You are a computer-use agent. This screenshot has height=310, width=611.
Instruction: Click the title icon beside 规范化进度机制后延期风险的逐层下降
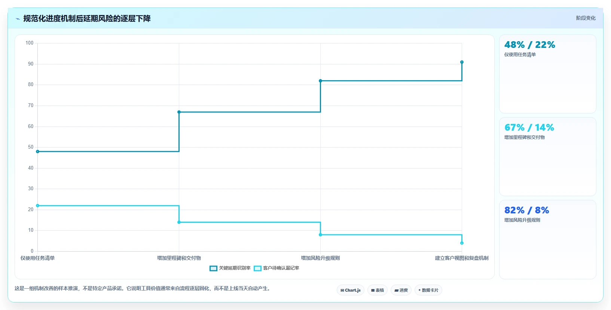[x=18, y=19]
